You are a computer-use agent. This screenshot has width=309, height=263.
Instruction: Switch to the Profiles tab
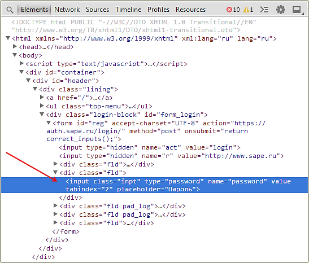[158, 10]
